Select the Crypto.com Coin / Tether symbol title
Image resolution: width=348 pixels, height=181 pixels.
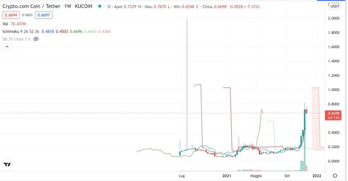[x=31, y=6]
